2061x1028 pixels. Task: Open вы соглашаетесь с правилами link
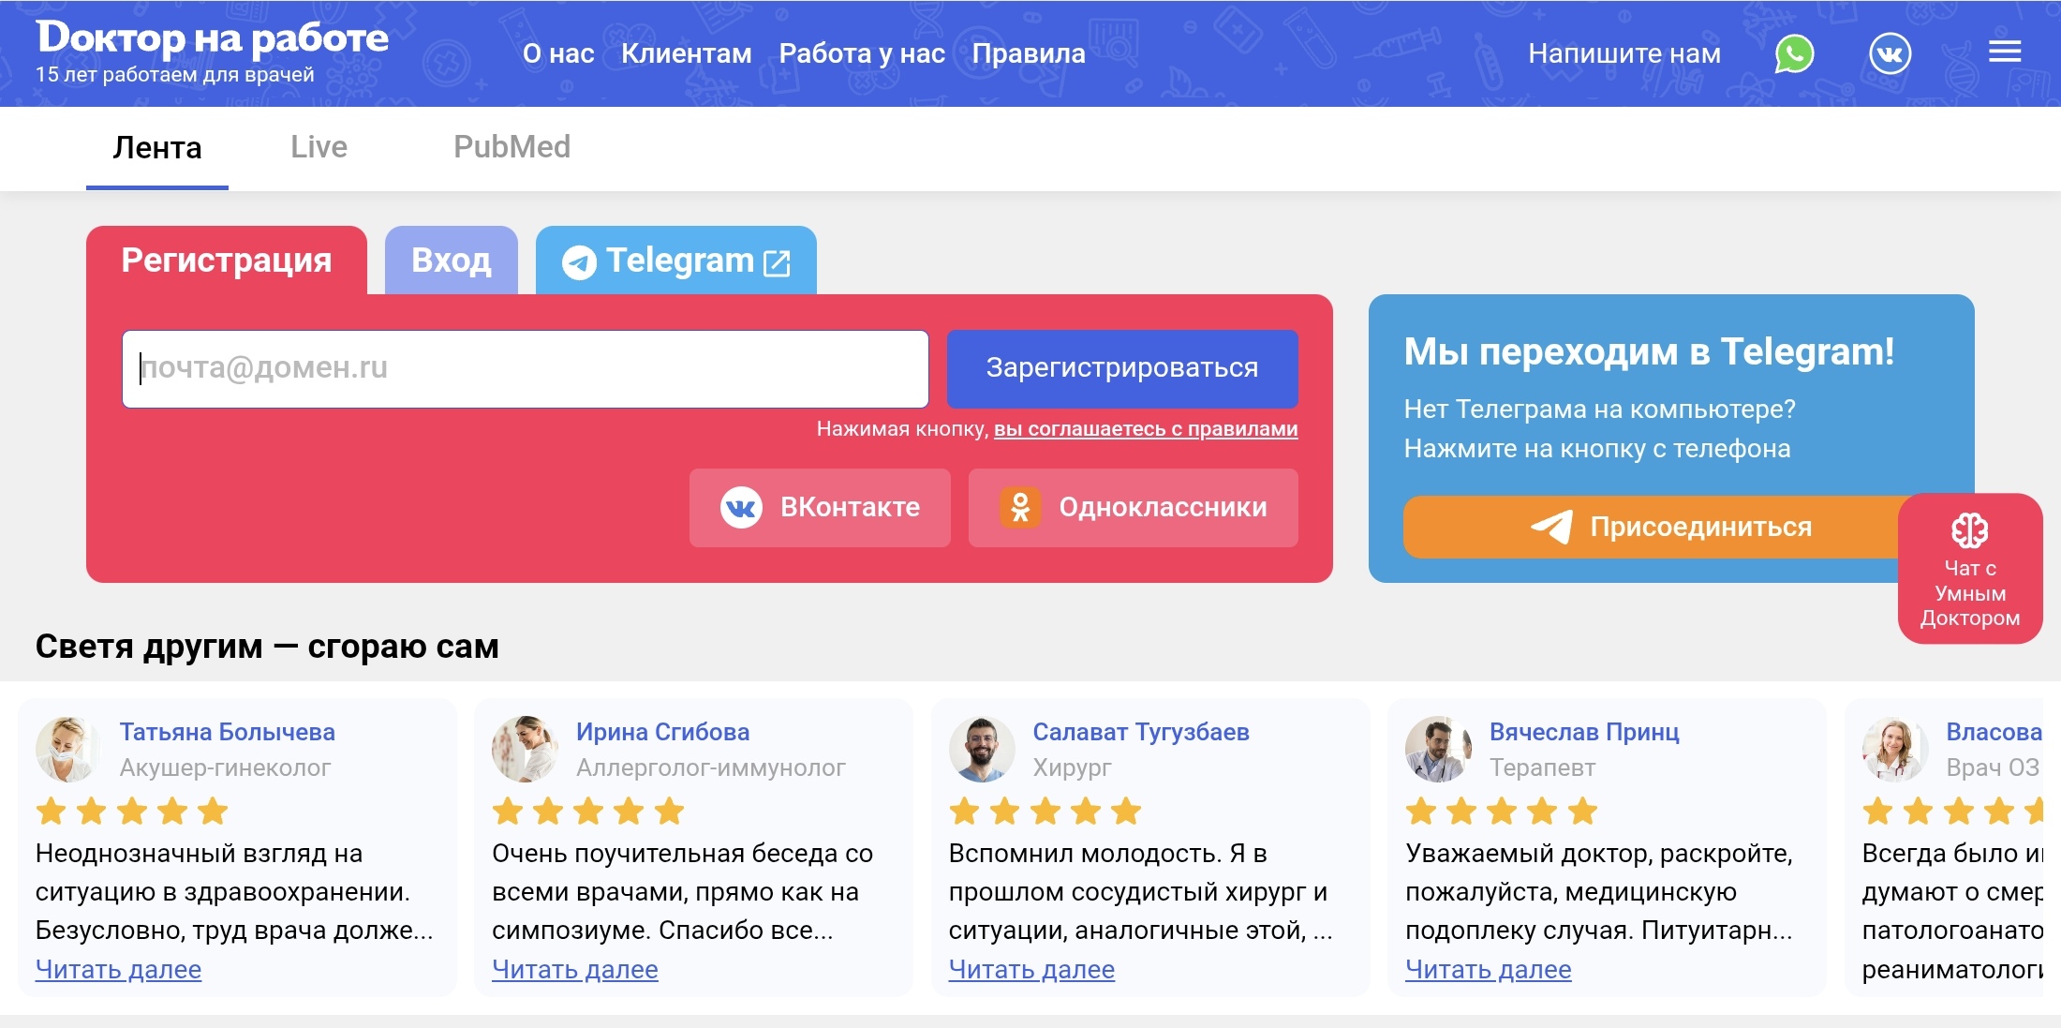[x=1146, y=429]
